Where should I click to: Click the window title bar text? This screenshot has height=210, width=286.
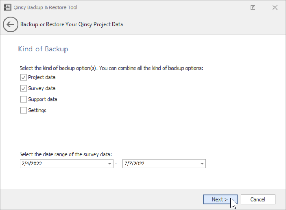(x=46, y=7)
